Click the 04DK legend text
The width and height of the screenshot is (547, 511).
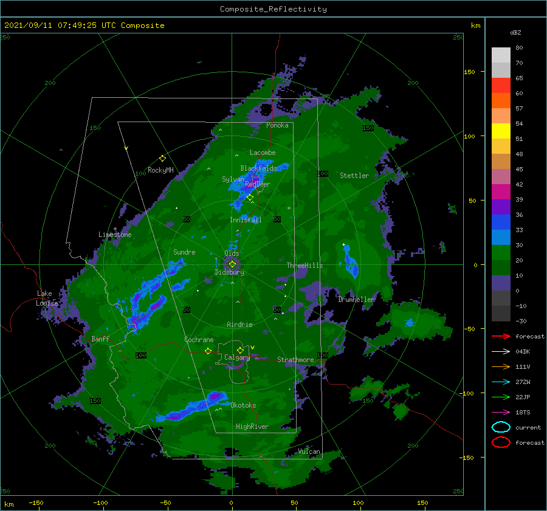[x=523, y=352]
